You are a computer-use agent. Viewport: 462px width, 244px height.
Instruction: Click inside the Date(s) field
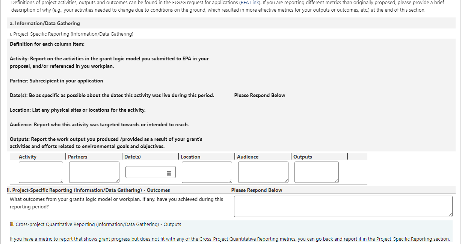tap(145, 172)
